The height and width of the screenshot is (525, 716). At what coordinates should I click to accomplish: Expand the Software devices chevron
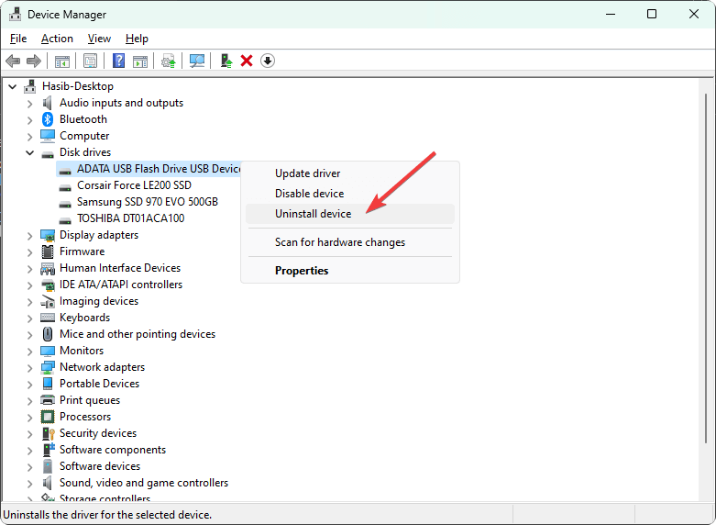click(29, 467)
